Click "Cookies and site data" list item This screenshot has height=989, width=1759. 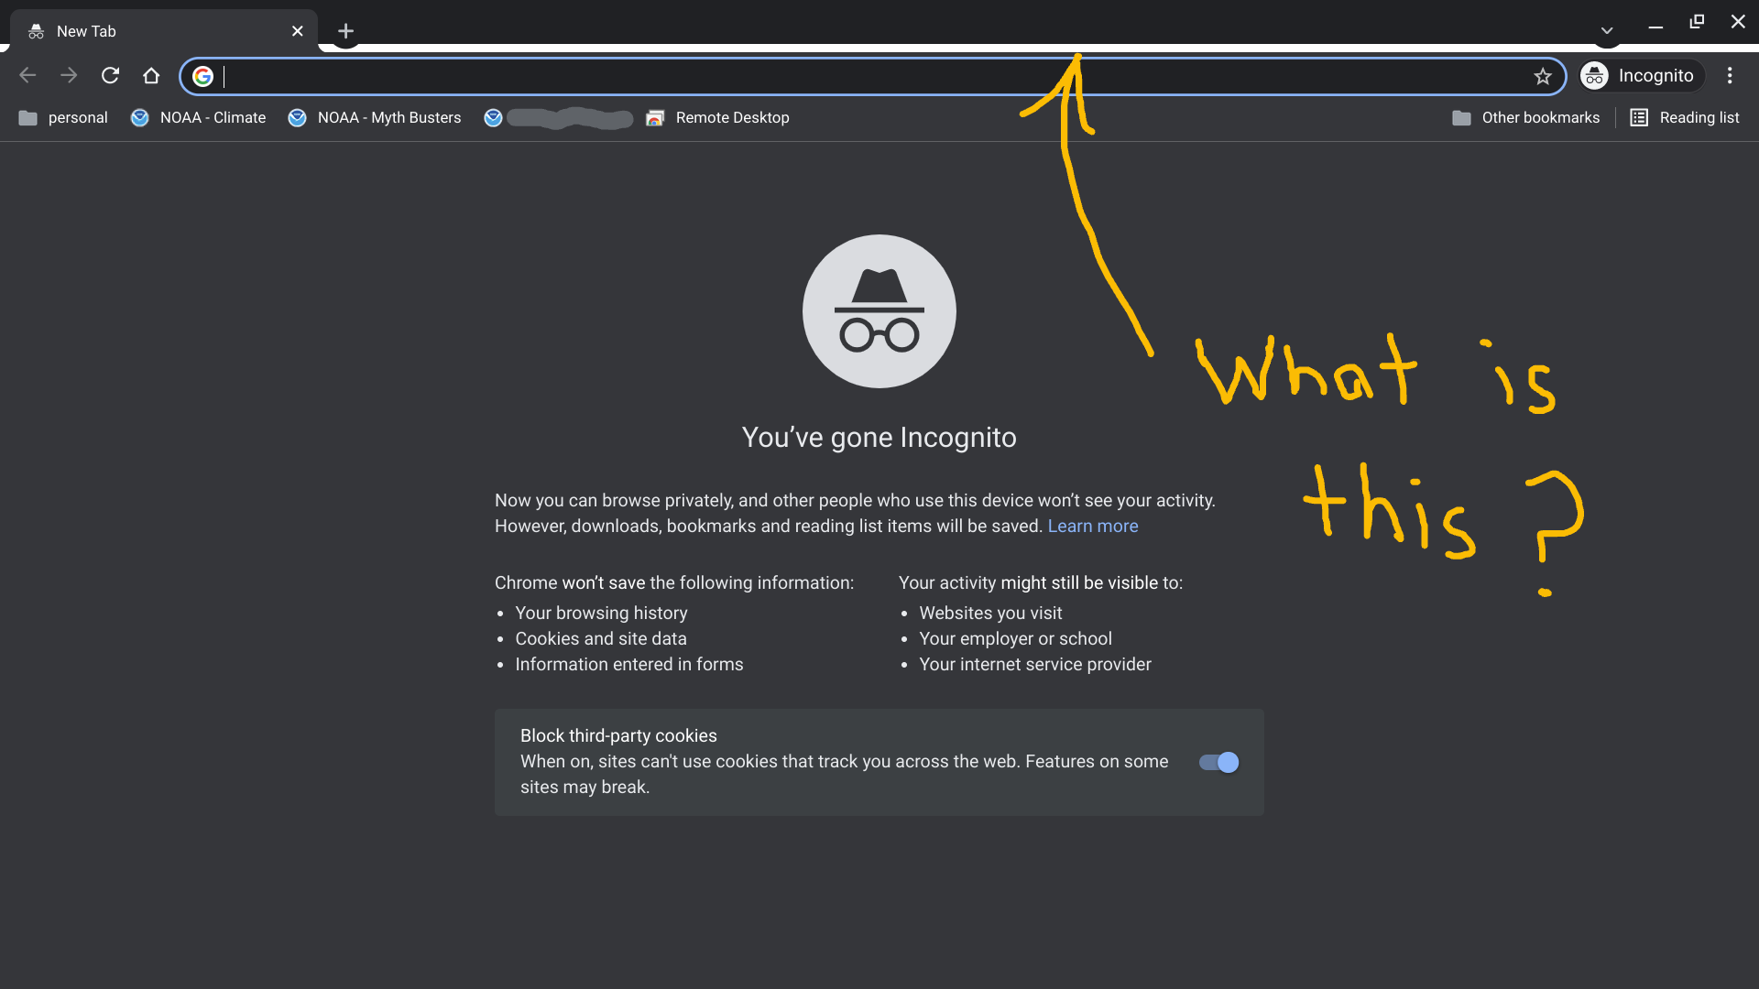(601, 639)
